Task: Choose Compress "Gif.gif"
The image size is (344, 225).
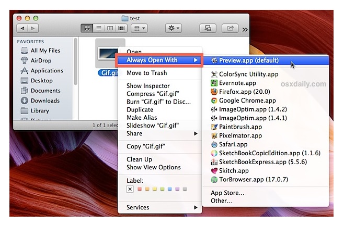Action: click(160, 94)
